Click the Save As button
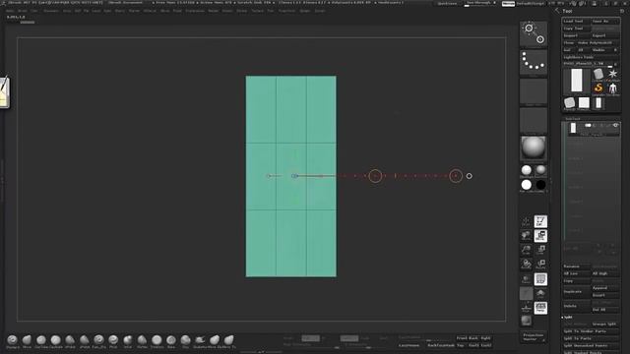This screenshot has height=354, width=630. pyautogui.click(x=605, y=22)
